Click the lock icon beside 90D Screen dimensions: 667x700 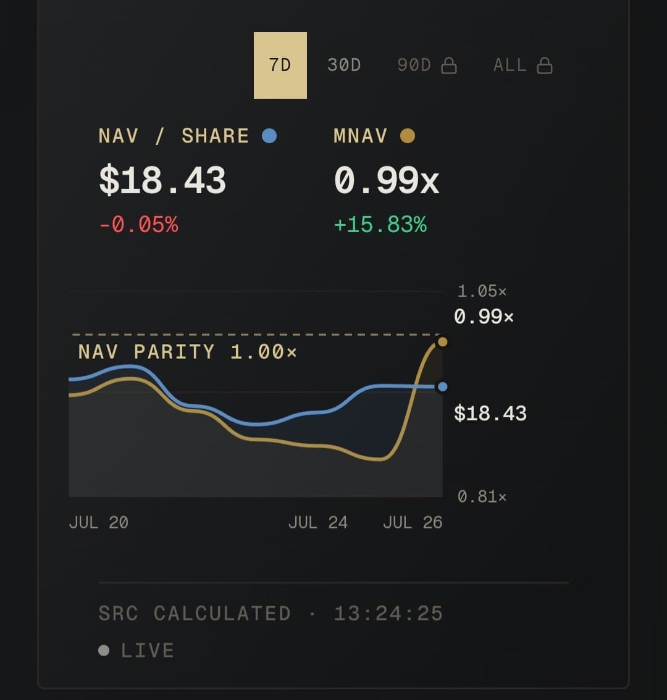(x=449, y=65)
